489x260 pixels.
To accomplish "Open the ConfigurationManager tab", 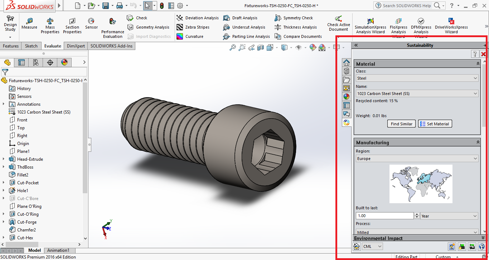I will (x=36, y=62).
